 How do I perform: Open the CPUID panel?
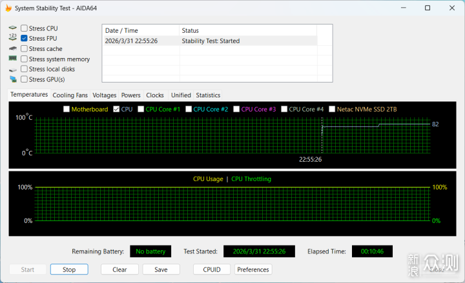[x=212, y=269]
